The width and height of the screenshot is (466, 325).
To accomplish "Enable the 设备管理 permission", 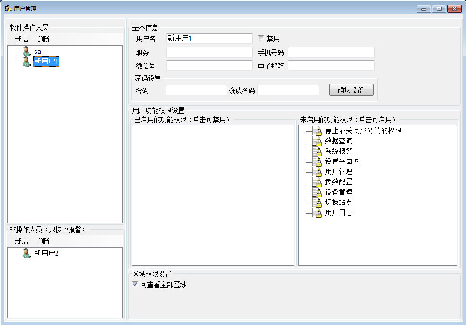I will click(x=339, y=192).
